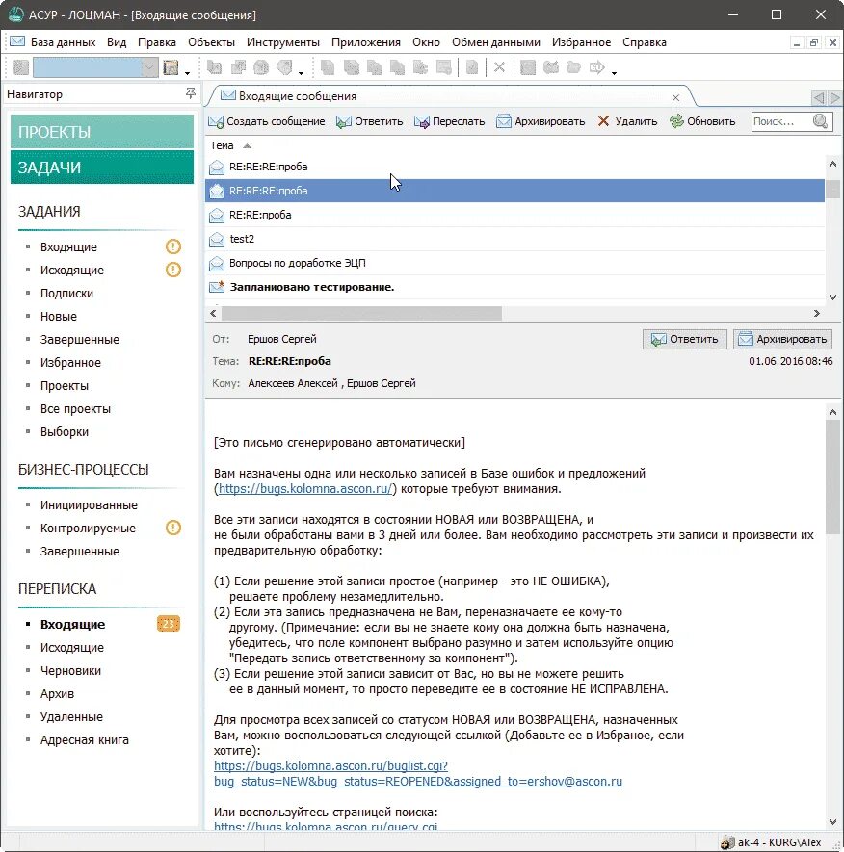Viewport: 844px width, 852px height.
Task: Click the message list horizontal scrollbar thumb
Action: point(361,313)
